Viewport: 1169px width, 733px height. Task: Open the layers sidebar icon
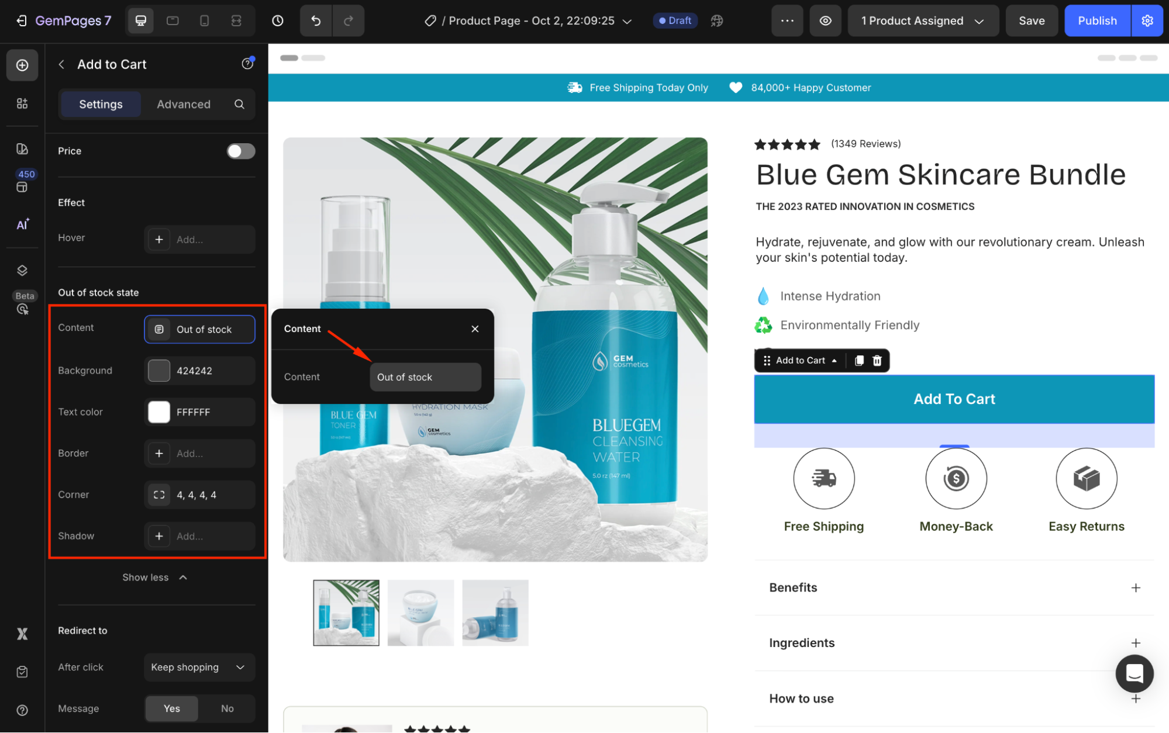point(22,270)
